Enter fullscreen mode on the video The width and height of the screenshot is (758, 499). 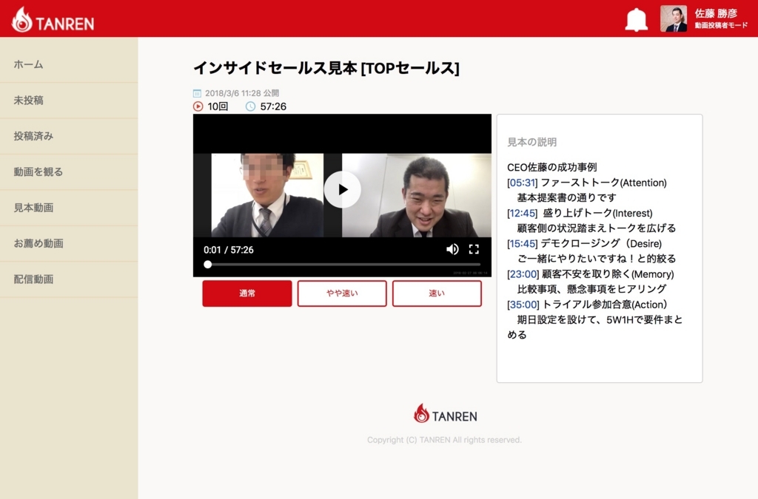[474, 249]
